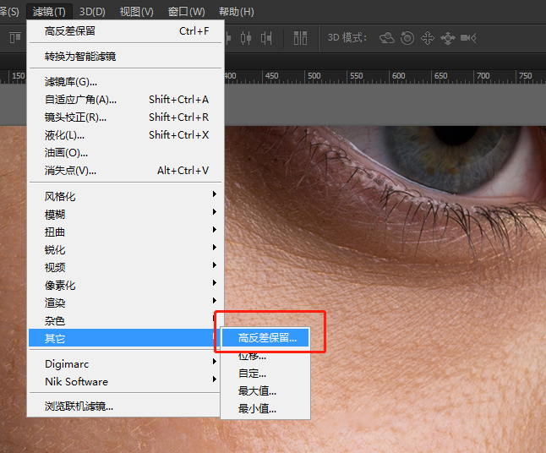Expand the 像素化 submenu
The height and width of the screenshot is (453, 546).
(125, 285)
